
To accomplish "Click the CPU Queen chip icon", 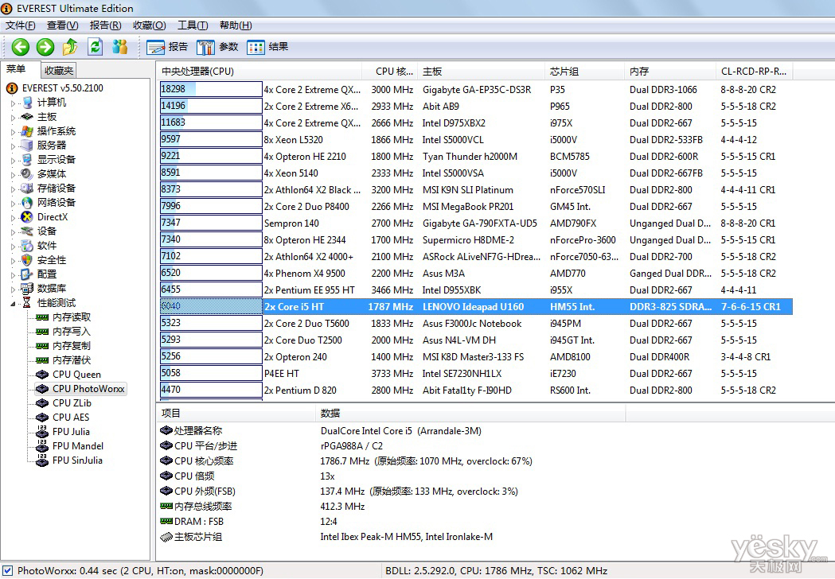I will (x=42, y=375).
